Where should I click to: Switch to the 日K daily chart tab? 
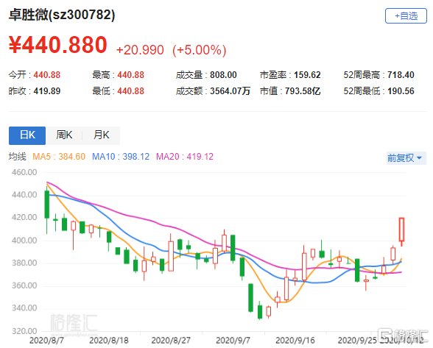tap(27, 135)
